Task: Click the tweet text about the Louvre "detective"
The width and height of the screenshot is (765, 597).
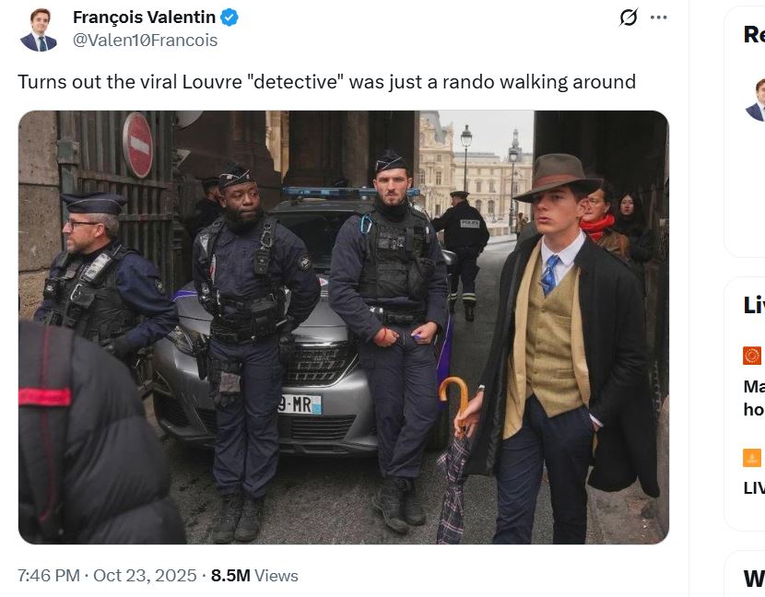Action: click(326, 81)
